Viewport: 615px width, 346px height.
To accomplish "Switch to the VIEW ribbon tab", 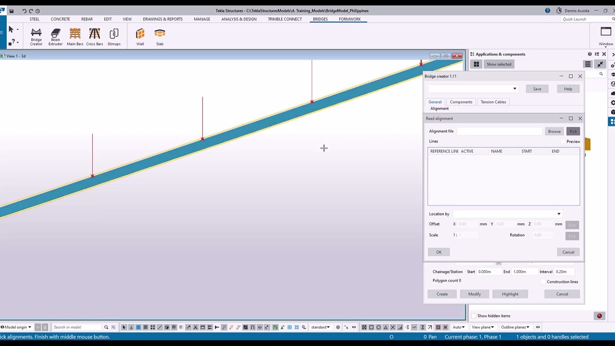I will click(127, 19).
